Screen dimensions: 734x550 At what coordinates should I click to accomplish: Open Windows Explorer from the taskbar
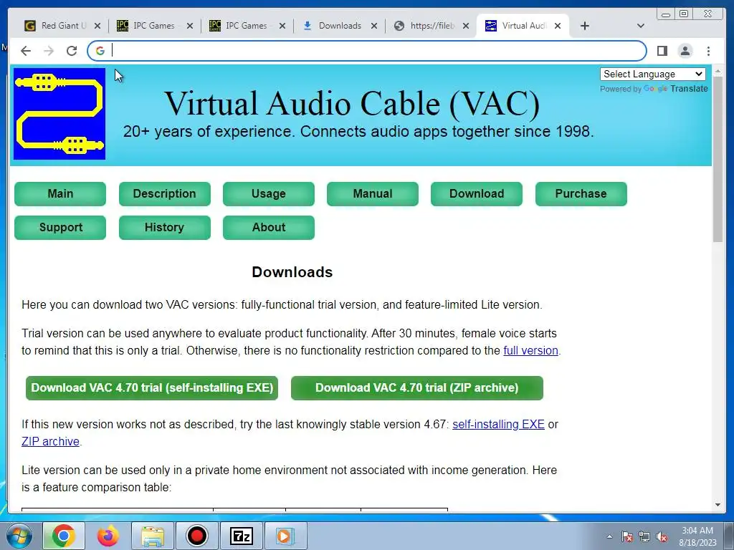[153, 536]
